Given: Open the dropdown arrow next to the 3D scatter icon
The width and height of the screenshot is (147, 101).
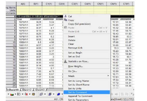Looking at the screenshot, I should [45, 94].
